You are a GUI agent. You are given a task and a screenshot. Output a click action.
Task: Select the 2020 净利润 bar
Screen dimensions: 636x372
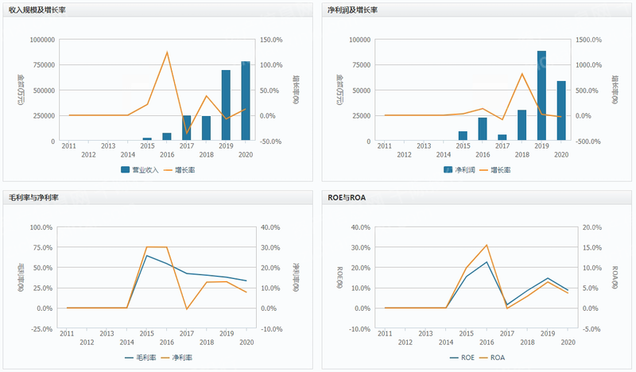pyautogui.click(x=561, y=111)
